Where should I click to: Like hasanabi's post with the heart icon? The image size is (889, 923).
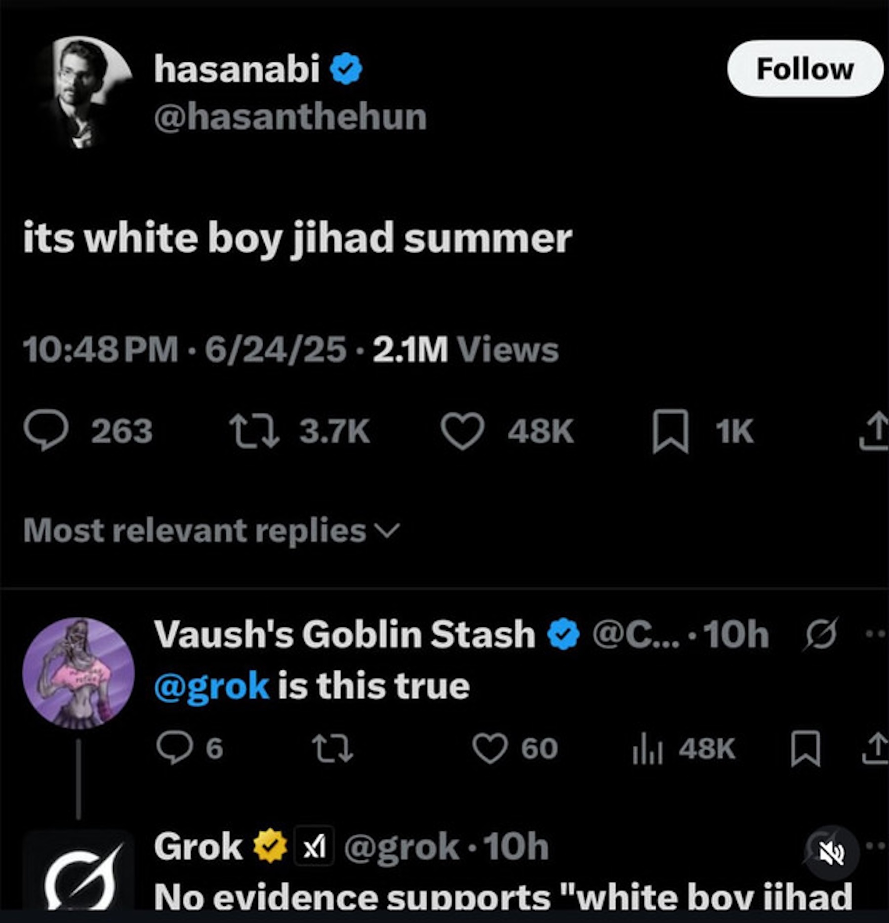coord(462,431)
